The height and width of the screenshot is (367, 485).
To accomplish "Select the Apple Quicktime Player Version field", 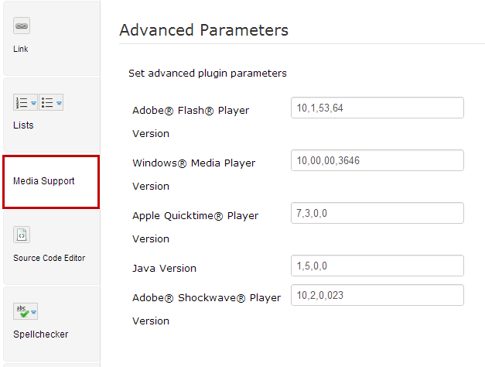I will (x=377, y=213).
